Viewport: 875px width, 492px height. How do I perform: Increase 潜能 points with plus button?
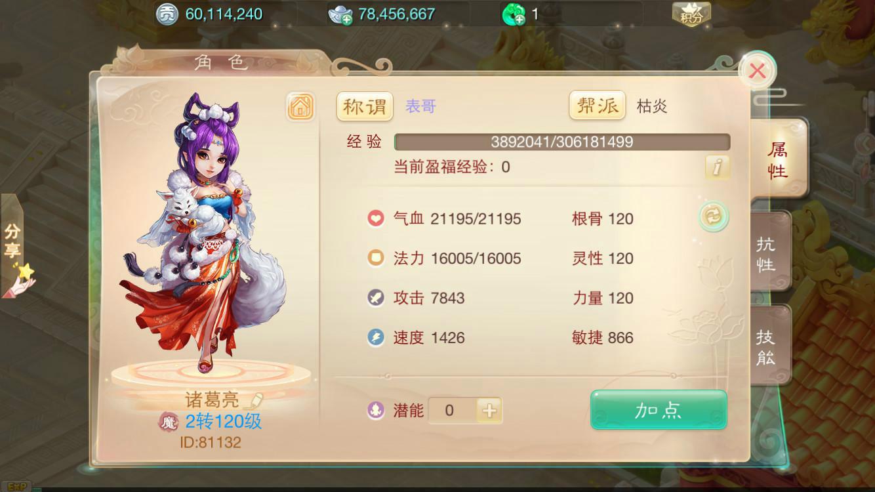pos(489,411)
